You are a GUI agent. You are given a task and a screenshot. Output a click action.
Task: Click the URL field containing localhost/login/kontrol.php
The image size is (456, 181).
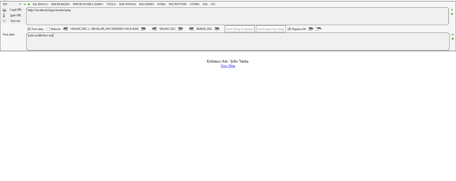[237, 16]
